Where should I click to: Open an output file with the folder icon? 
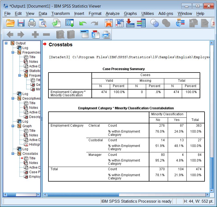tap(10, 23)
